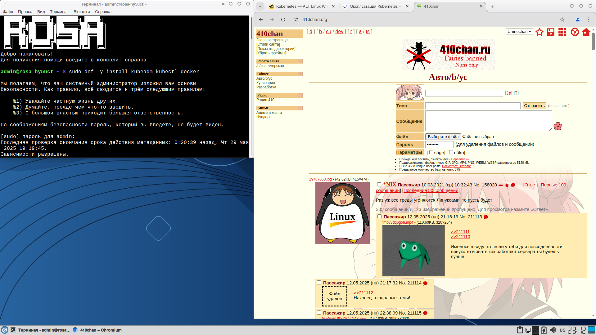The image size is (596, 335).
Task: Reload the 410chan.org page
Action: tap(283, 20)
